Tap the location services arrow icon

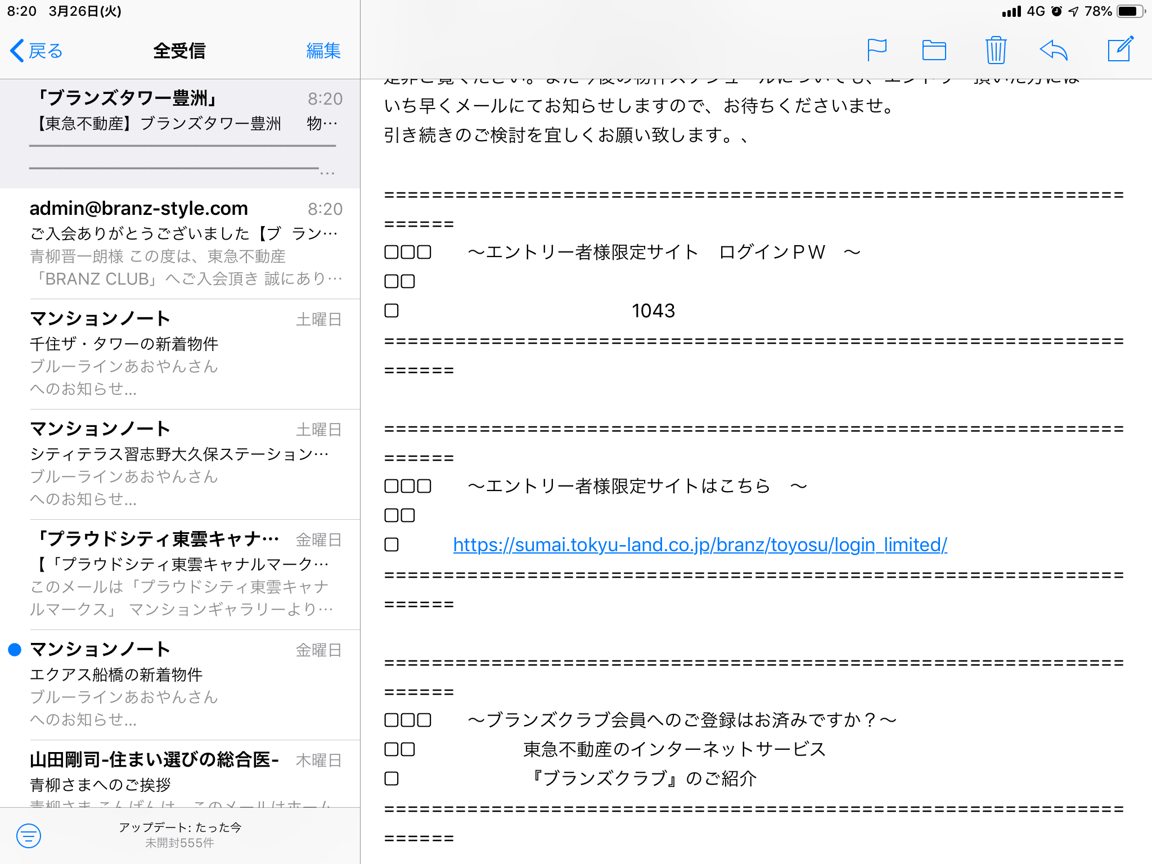point(1073,11)
